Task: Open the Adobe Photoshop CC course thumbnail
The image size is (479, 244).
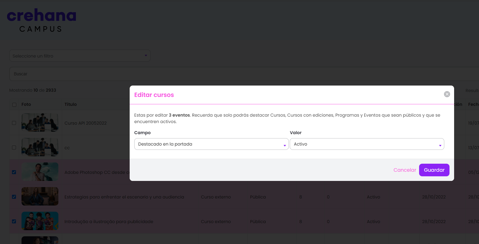Action: (x=40, y=172)
